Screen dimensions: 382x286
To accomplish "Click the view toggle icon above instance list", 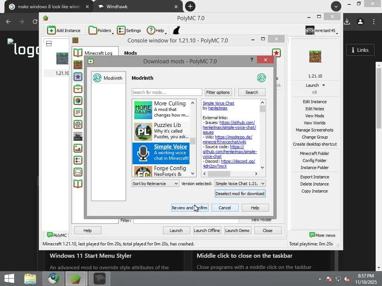I will coord(49,44).
